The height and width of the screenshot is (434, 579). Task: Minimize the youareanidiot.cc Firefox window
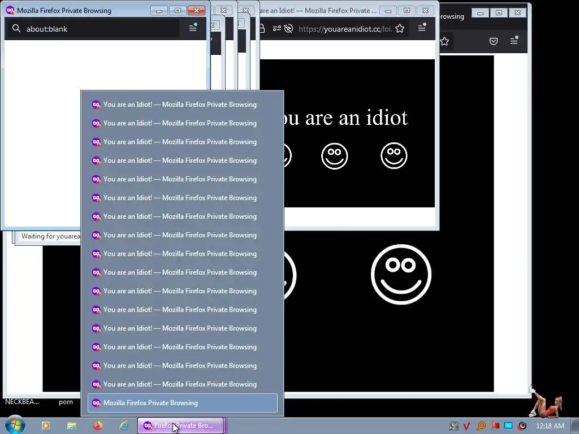pos(388,11)
